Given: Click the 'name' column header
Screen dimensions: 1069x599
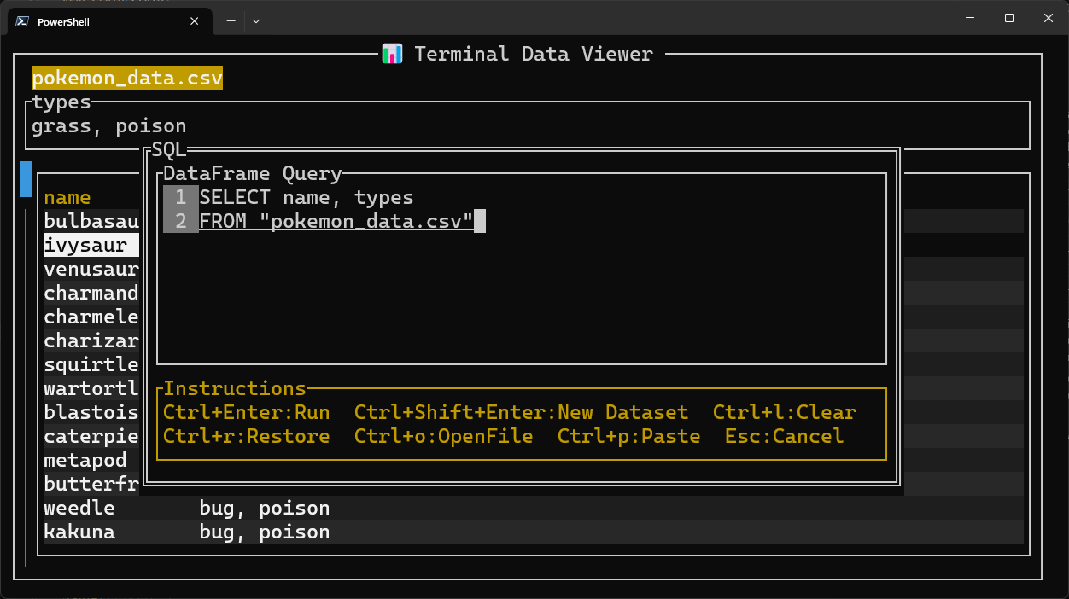Looking at the screenshot, I should pyautogui.click(x=67, y=197).
